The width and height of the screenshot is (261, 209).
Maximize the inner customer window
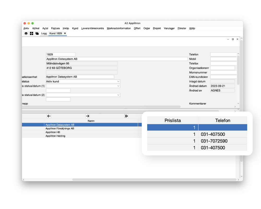pos(233,39)
